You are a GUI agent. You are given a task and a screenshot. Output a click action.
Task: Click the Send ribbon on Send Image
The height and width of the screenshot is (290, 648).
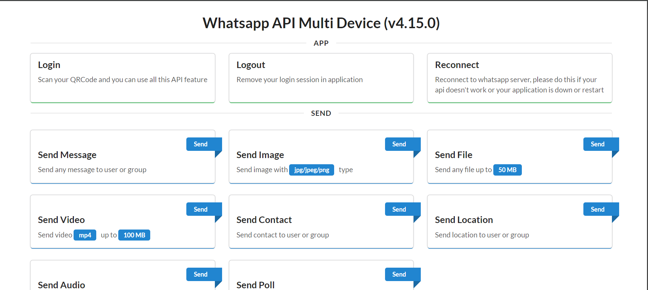click(x=399, y=144)
